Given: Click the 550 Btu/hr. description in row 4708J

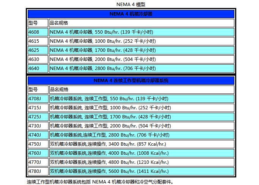Looking at the screenshot, I should coord(142,99).
